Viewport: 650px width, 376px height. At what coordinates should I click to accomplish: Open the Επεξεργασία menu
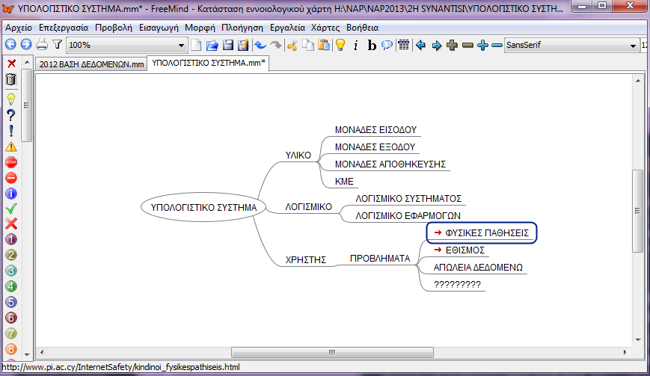(x=64, y=28)
